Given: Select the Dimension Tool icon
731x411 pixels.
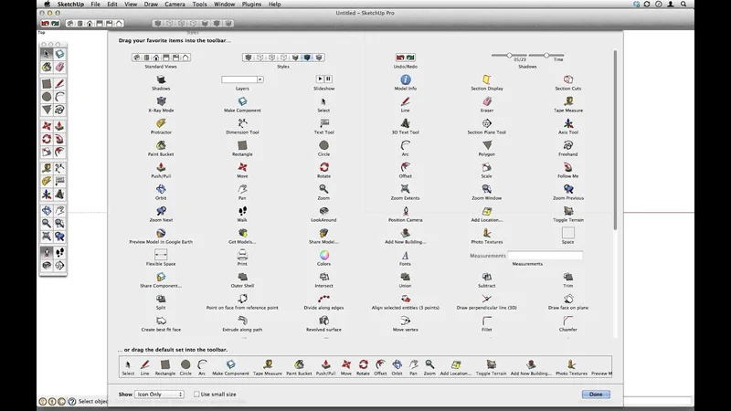Looking at the screenshot, I should [242, 123].
